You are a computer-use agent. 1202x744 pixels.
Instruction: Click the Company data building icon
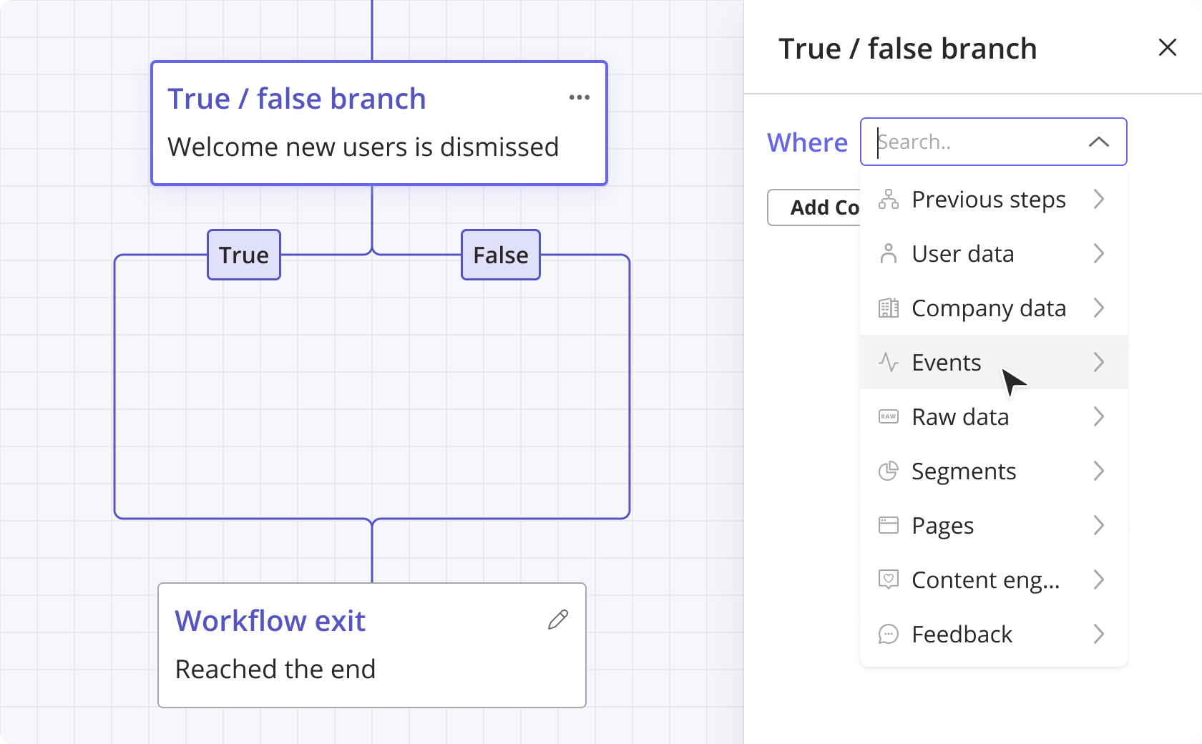(888, 308)
